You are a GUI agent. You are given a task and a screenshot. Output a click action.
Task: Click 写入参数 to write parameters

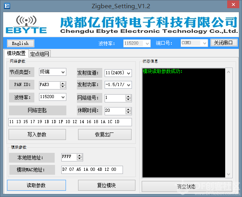point(37,134)
